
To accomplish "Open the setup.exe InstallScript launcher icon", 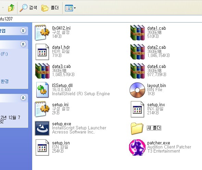I will coord(42,128).
